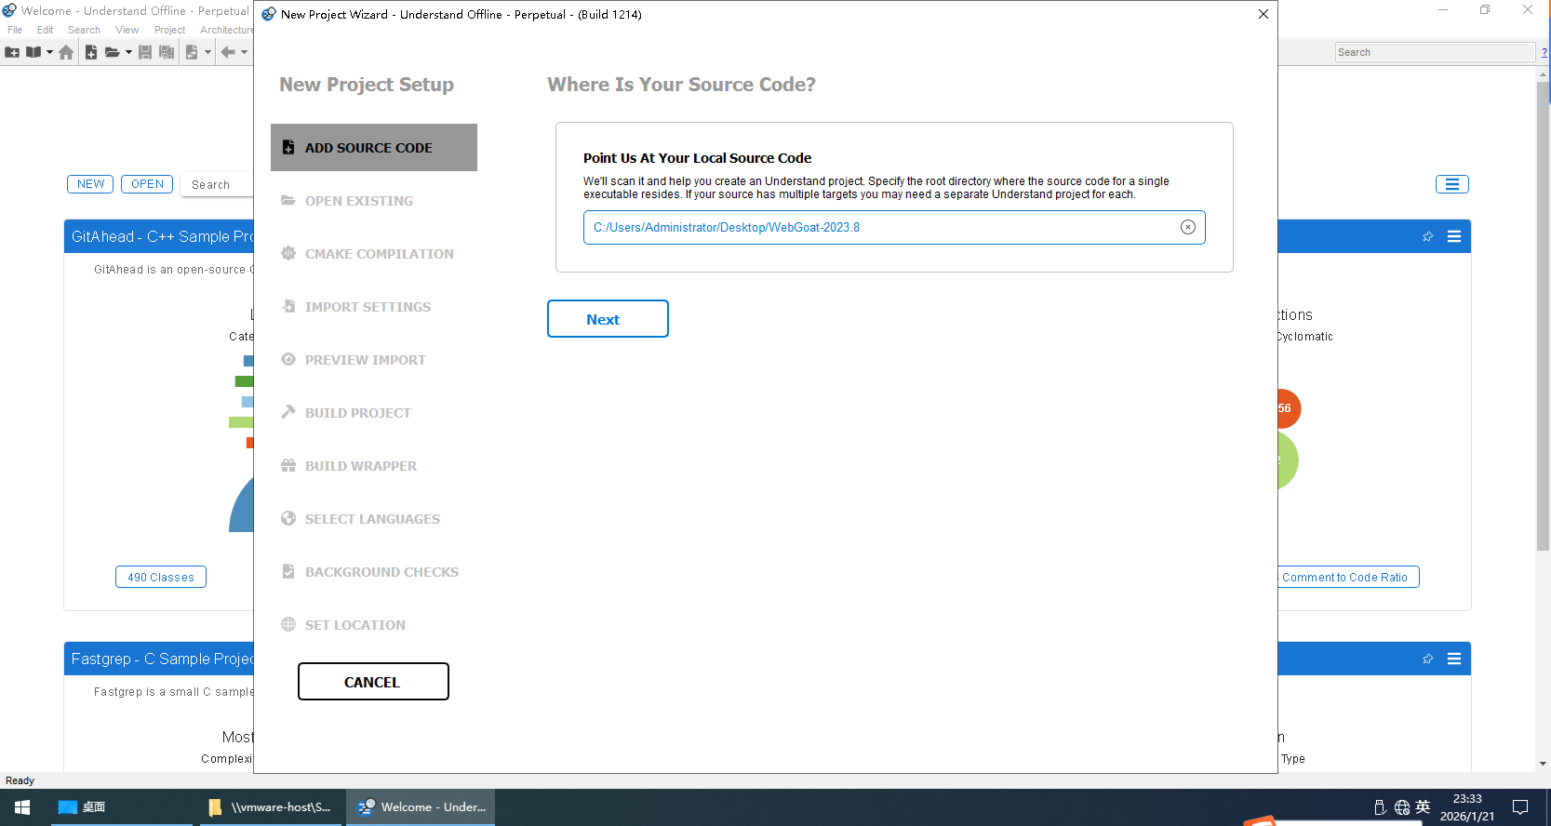Pin the GitAhead sample project card
Screen dimensions: 1551x826
(1427, 236)
